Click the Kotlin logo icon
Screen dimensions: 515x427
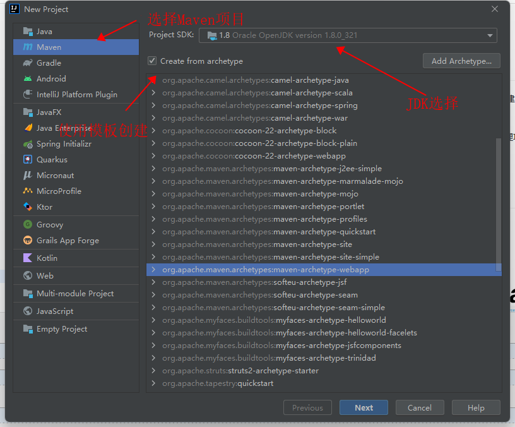coord(28,258)
